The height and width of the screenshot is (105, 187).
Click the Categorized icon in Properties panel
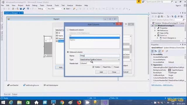pyautogui.click(x=153, y=51)
